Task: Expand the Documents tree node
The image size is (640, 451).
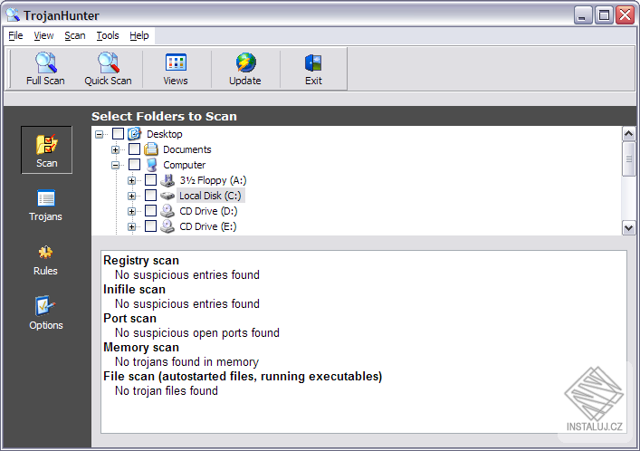Action: click(x=115, y=149)
